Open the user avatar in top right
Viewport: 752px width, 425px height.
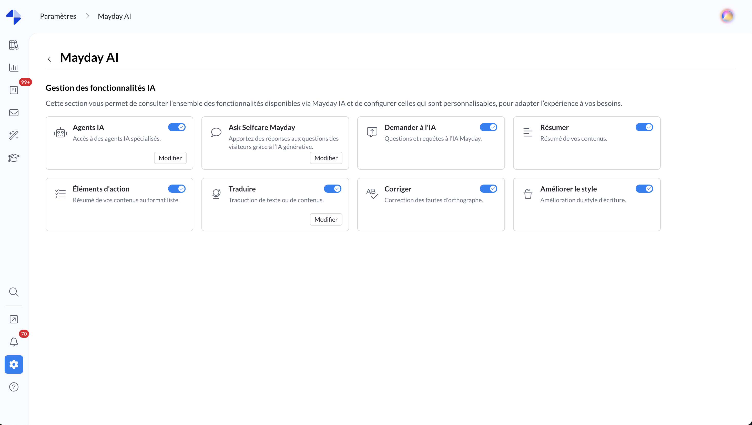click(x=727, y=16)
